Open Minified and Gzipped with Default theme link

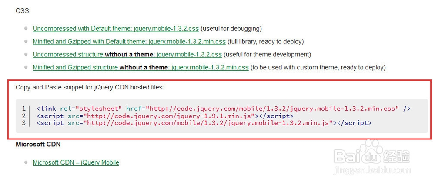129,42
